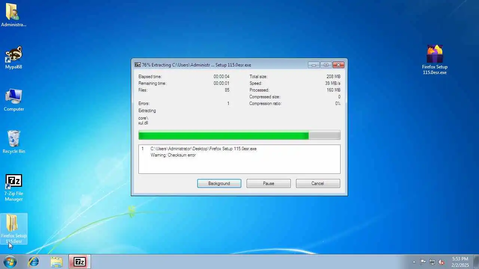Open the Administrator folder desktop icon
This screenshot has width=479, height=269.
[x=13, y=15]
